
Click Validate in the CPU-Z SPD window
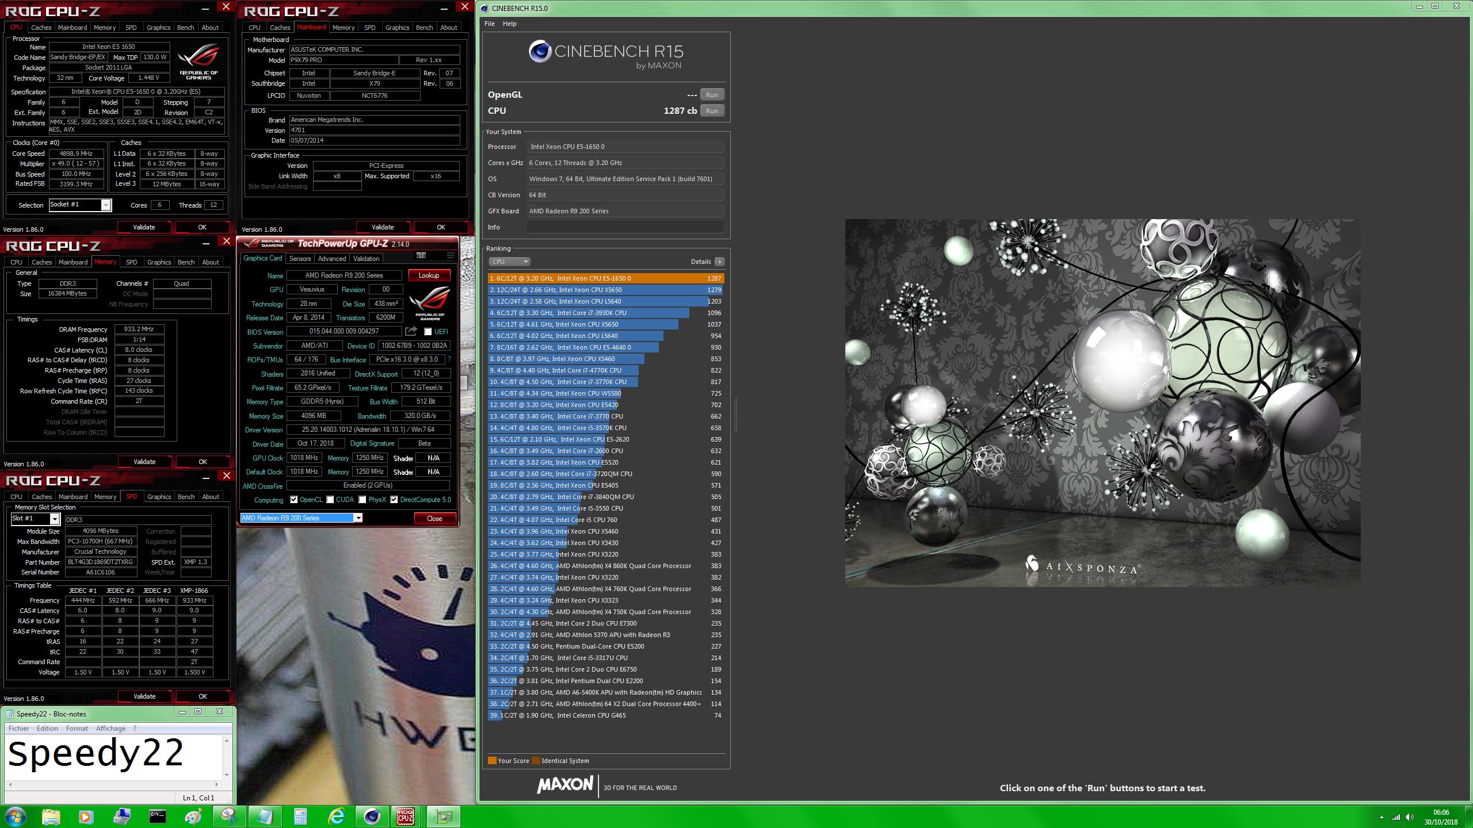point(144,696)
